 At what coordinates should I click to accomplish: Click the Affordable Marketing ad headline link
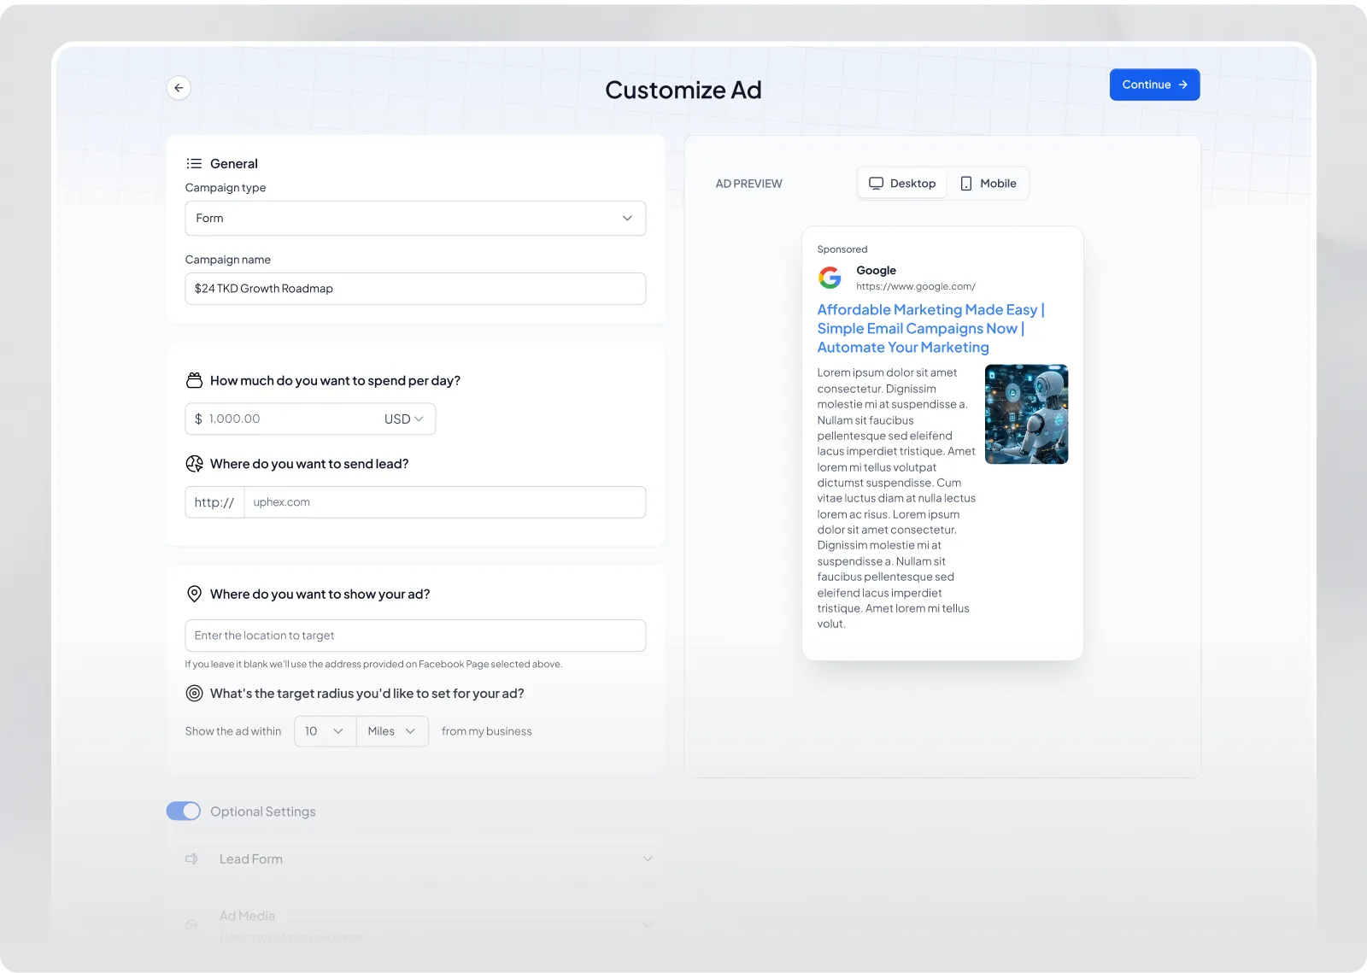coord(930,329)
